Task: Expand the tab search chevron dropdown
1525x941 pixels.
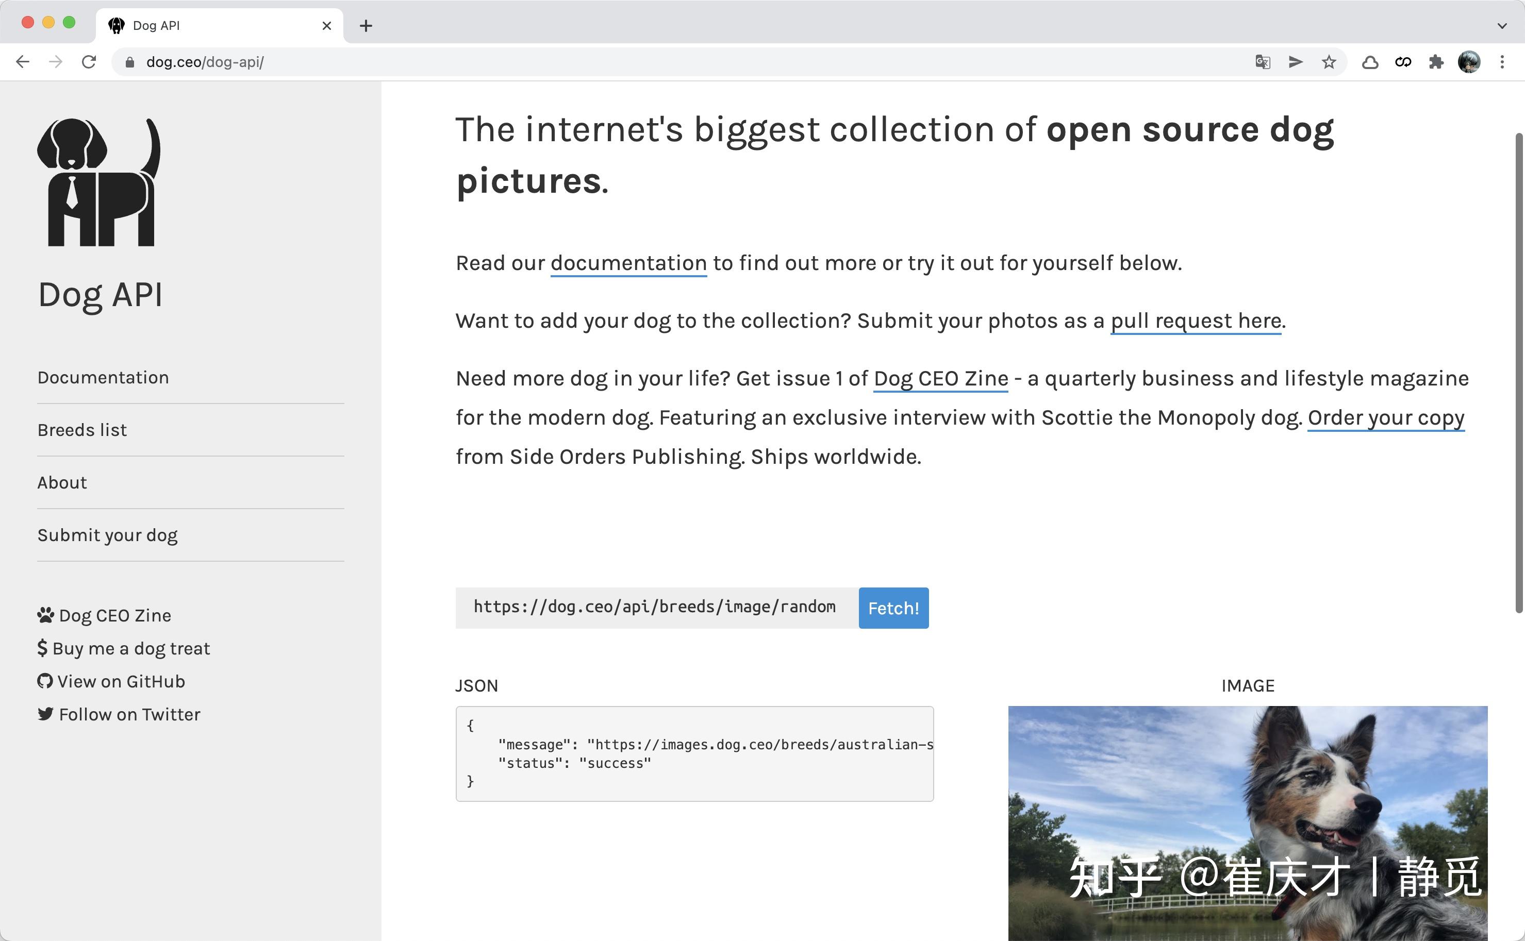Action: (1502, 26)
